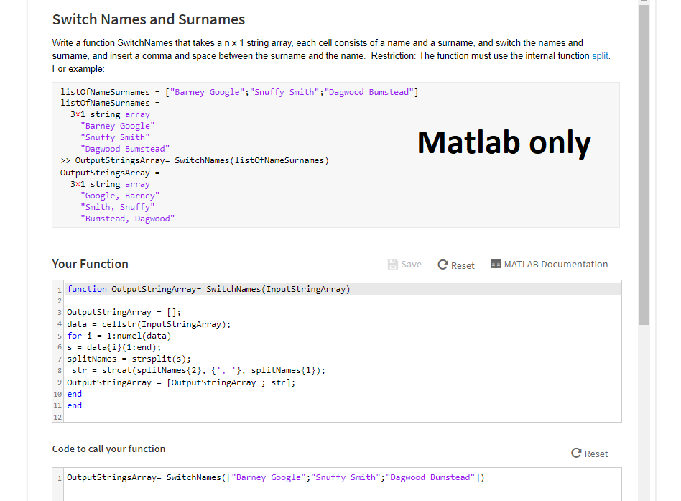Click line number 5 in the function editor
The width and height of the screenshot is (681, 501).
click(58, 335)
